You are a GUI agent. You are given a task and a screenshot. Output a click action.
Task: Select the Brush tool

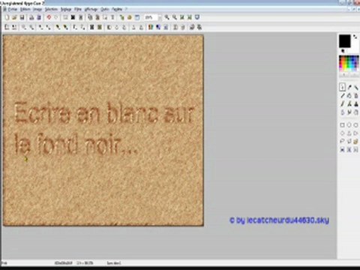342,103
